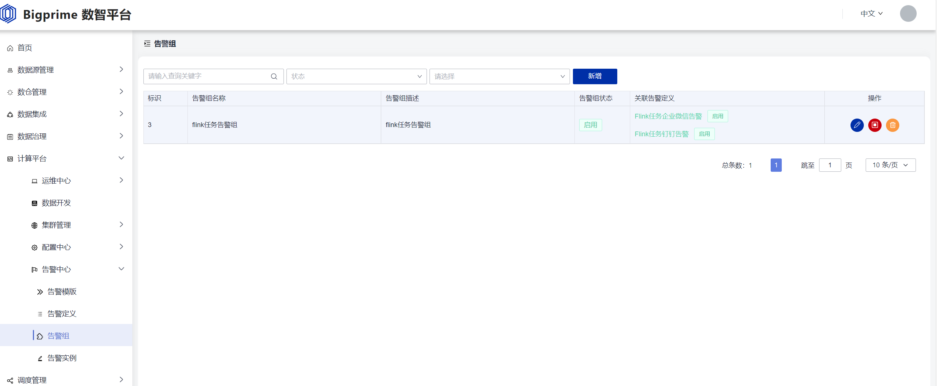Expand the 数据源管理 chevron
Screen dimensions: 937x386
coord(121,69)
